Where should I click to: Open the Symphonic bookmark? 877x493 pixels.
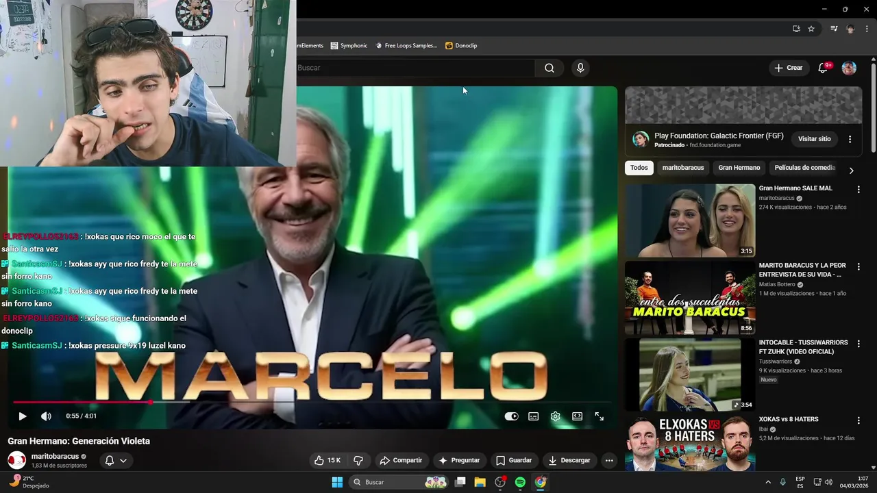click(x=349, y=45)
